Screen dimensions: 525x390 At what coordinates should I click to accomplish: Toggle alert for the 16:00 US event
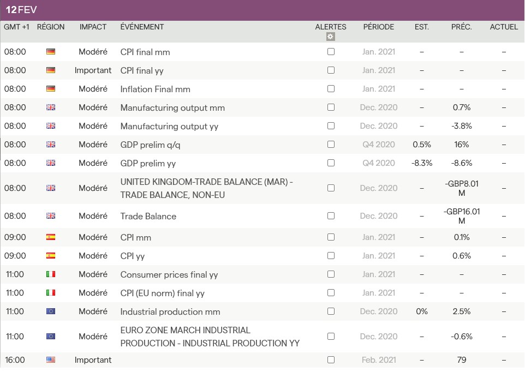331,360
